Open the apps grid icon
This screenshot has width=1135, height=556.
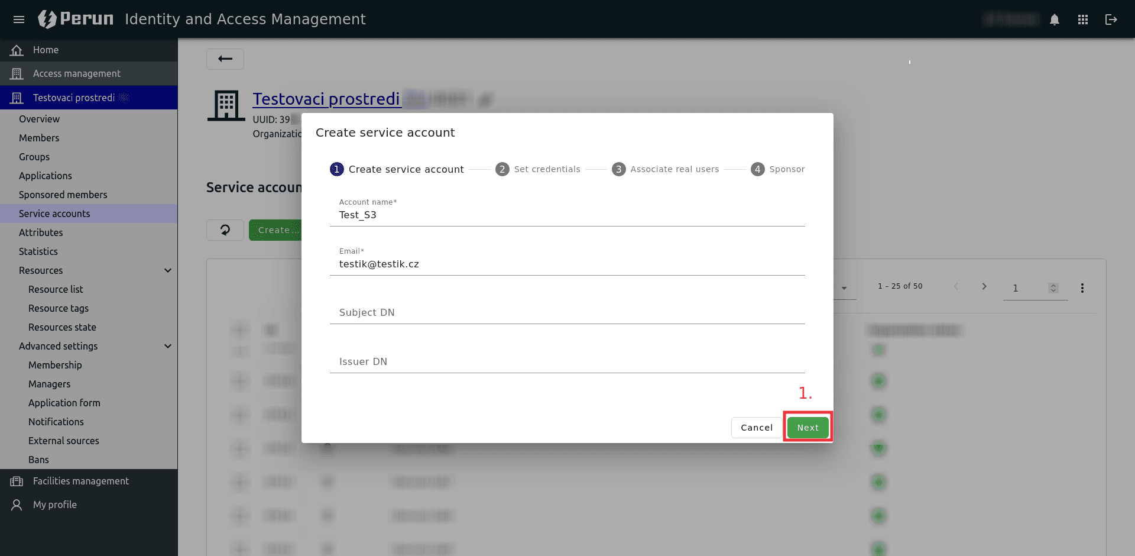click(x=1083, y=20)
